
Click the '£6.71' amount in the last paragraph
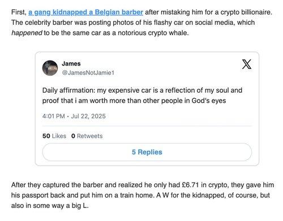tap(190, 185)
